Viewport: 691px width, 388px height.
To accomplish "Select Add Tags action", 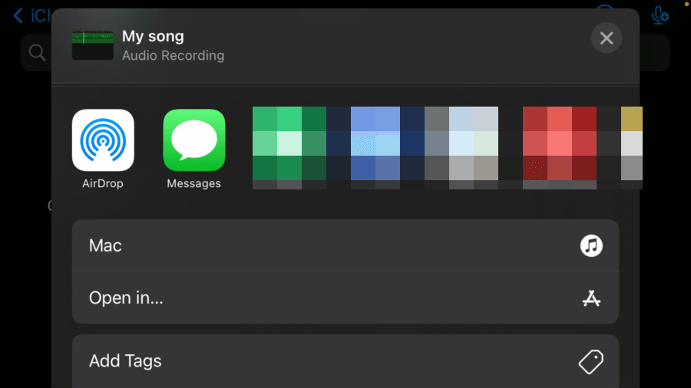I will coord(345,361).
